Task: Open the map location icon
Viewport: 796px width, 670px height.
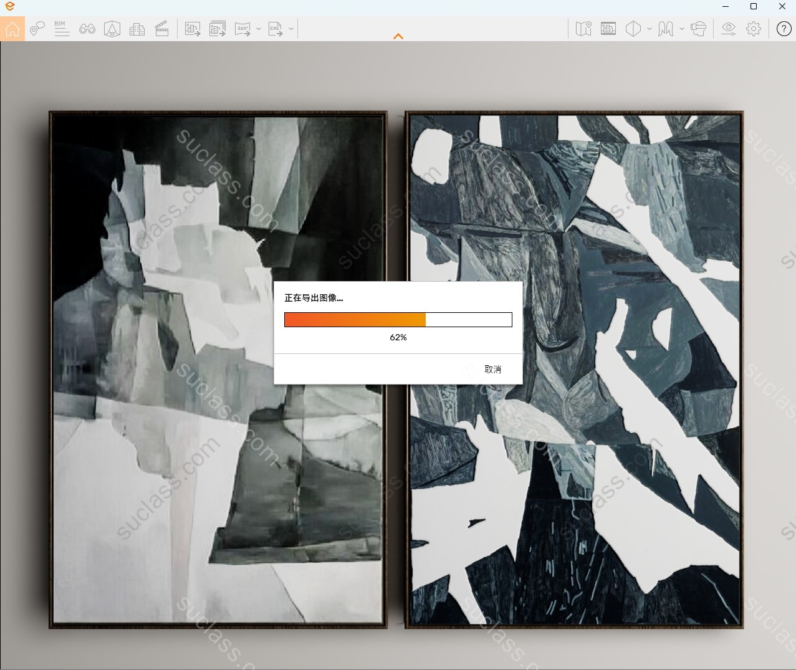Action: point(583,29)
